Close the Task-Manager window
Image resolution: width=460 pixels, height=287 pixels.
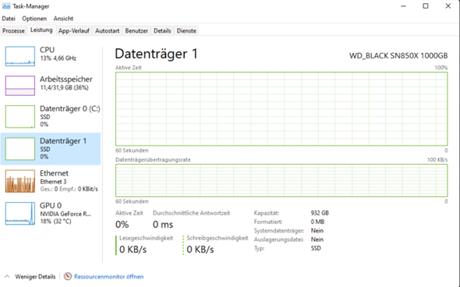click(x=448, y=6)
